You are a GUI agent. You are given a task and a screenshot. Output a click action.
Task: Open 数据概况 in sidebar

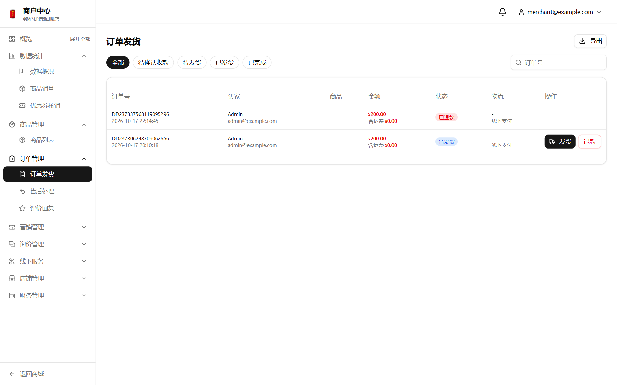pyautogui.click(x=48, y=72)
